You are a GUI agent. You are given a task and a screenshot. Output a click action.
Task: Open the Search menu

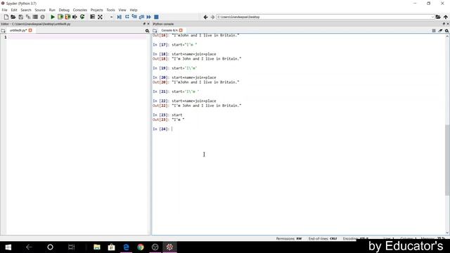click(26, 10)
